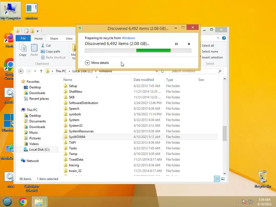
Task: Select Local Disk (C:) in navigation pane
Action: tap(37, 149)
